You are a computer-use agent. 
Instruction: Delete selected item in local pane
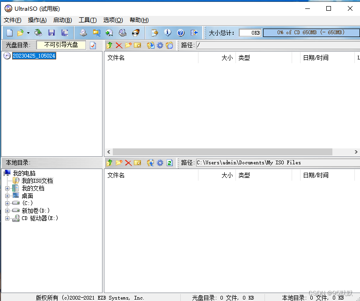click(128, 163)
